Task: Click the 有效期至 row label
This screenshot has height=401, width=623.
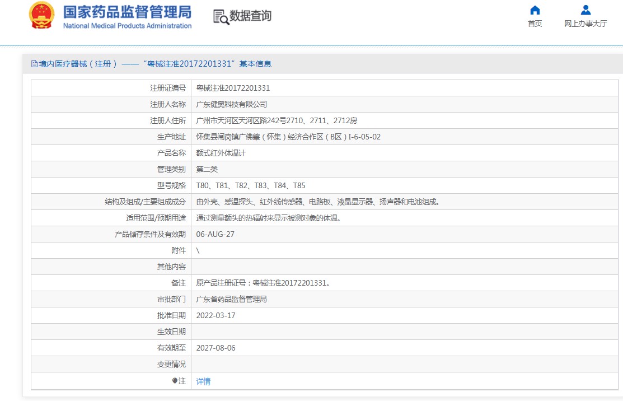Action: [172, 348]
